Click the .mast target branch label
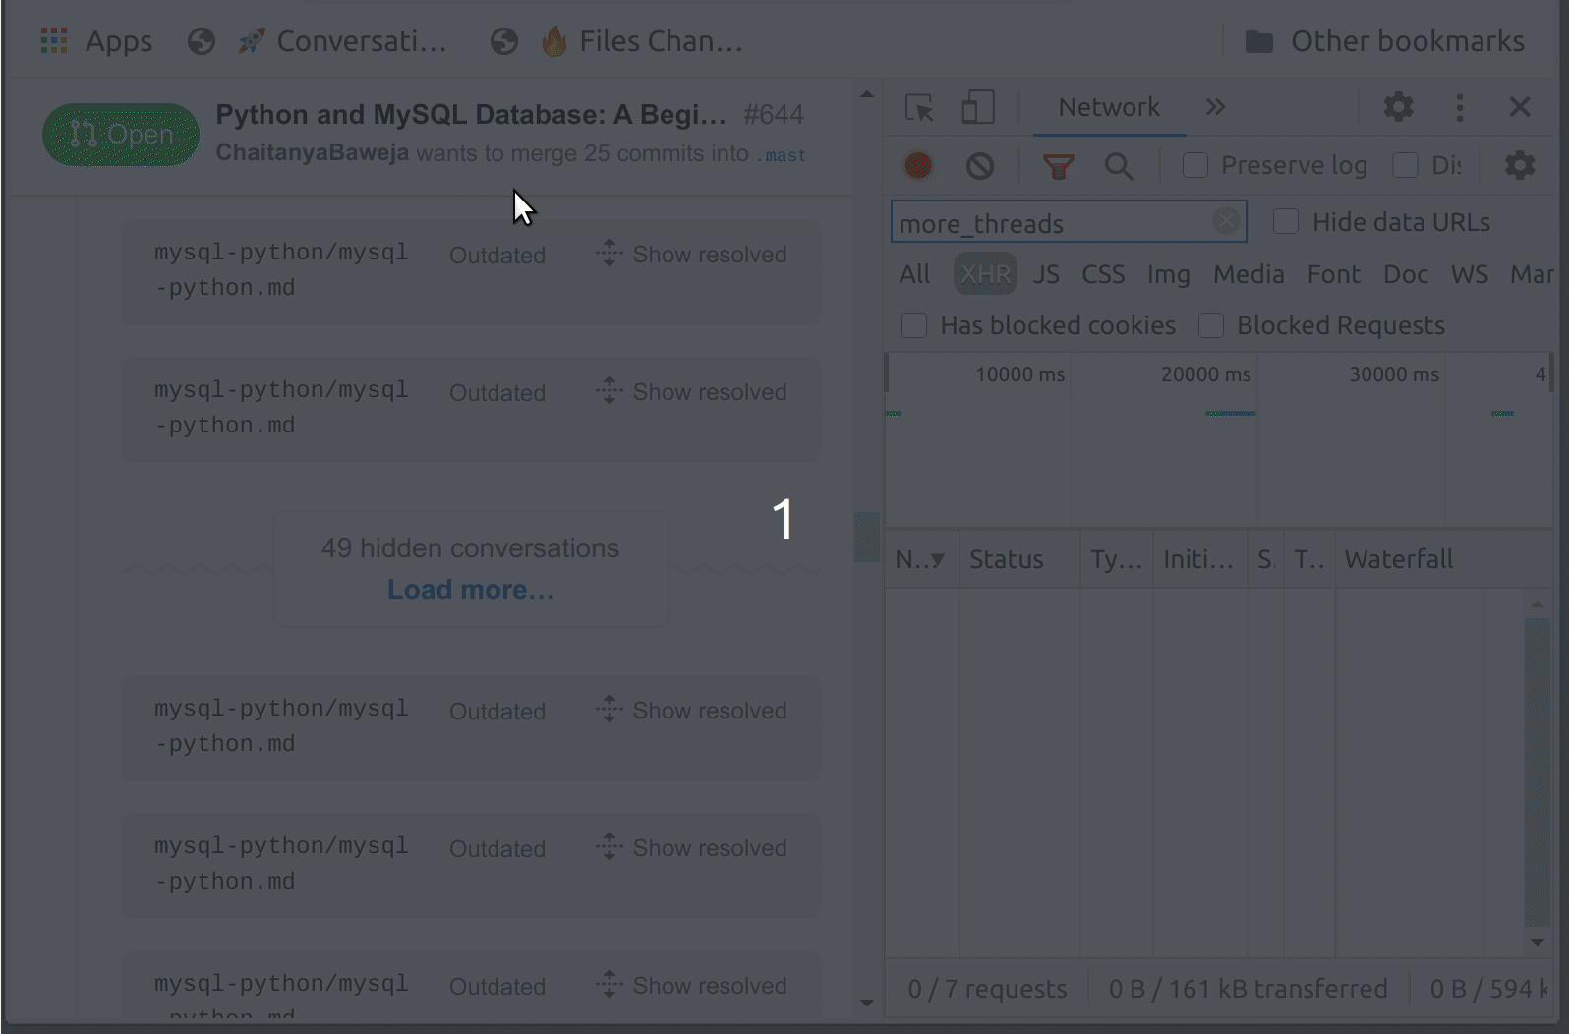This screenshot has height=1034, width=1569. (x=782, y=155)
